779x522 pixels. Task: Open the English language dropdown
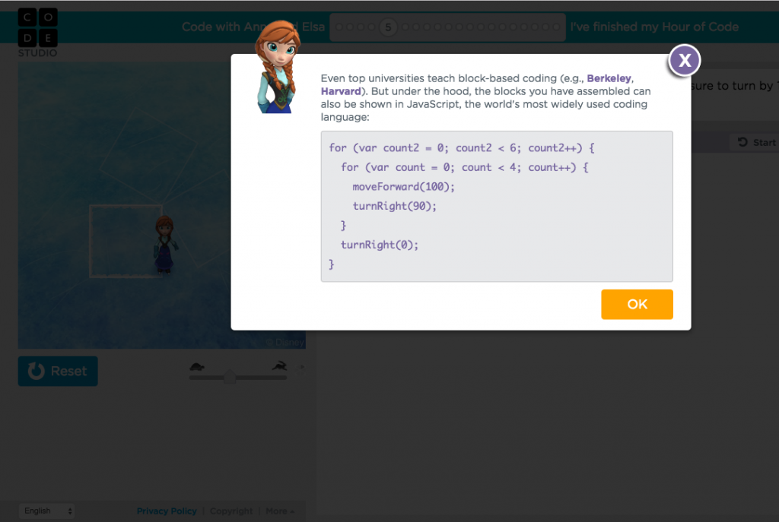[46, 511]
